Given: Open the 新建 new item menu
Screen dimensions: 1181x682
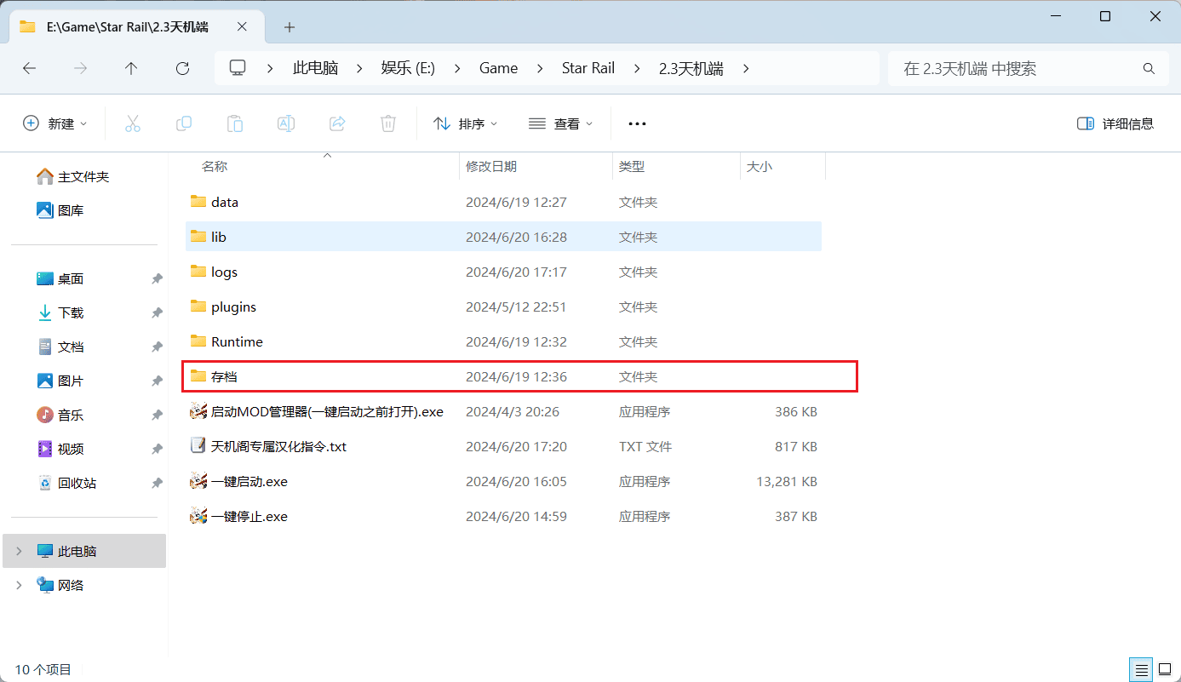Looking at the screenshot, I should point(55,123).
